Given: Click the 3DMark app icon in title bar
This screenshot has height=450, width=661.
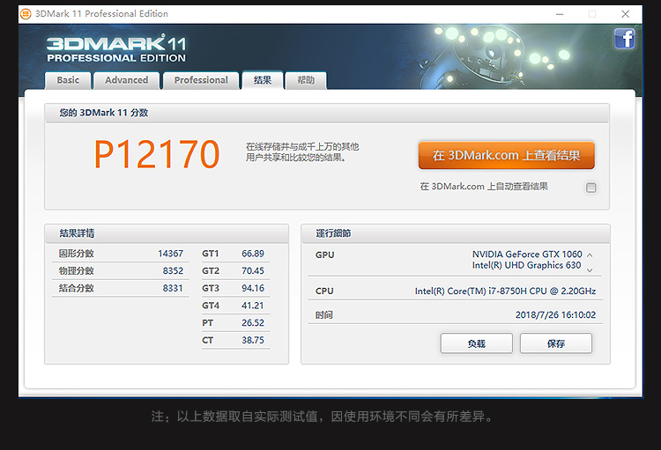Looking at the screenshot, I should (26, 14).
